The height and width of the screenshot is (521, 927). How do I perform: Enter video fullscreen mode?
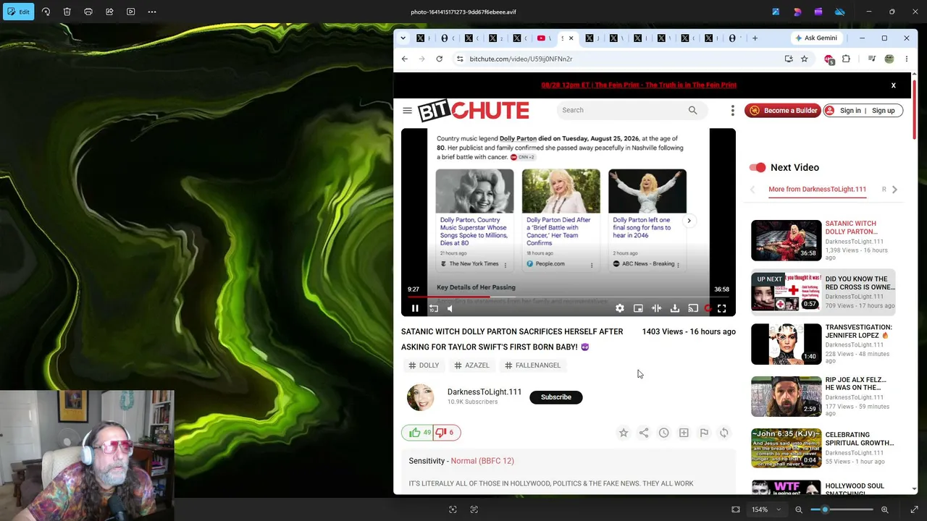coord(722,308)
